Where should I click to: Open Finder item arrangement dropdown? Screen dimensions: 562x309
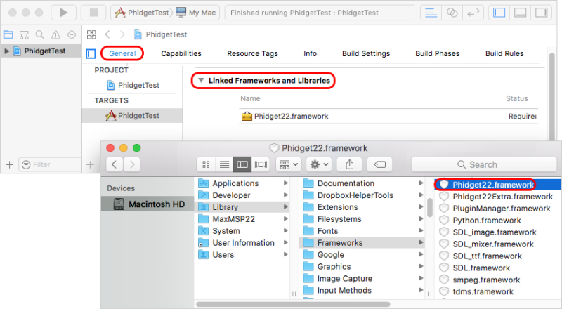[x=289, y=164]
